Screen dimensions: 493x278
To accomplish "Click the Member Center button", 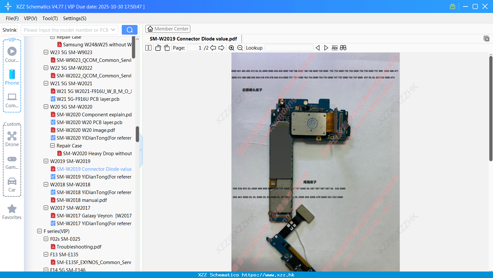I will [x=168, y=29].
